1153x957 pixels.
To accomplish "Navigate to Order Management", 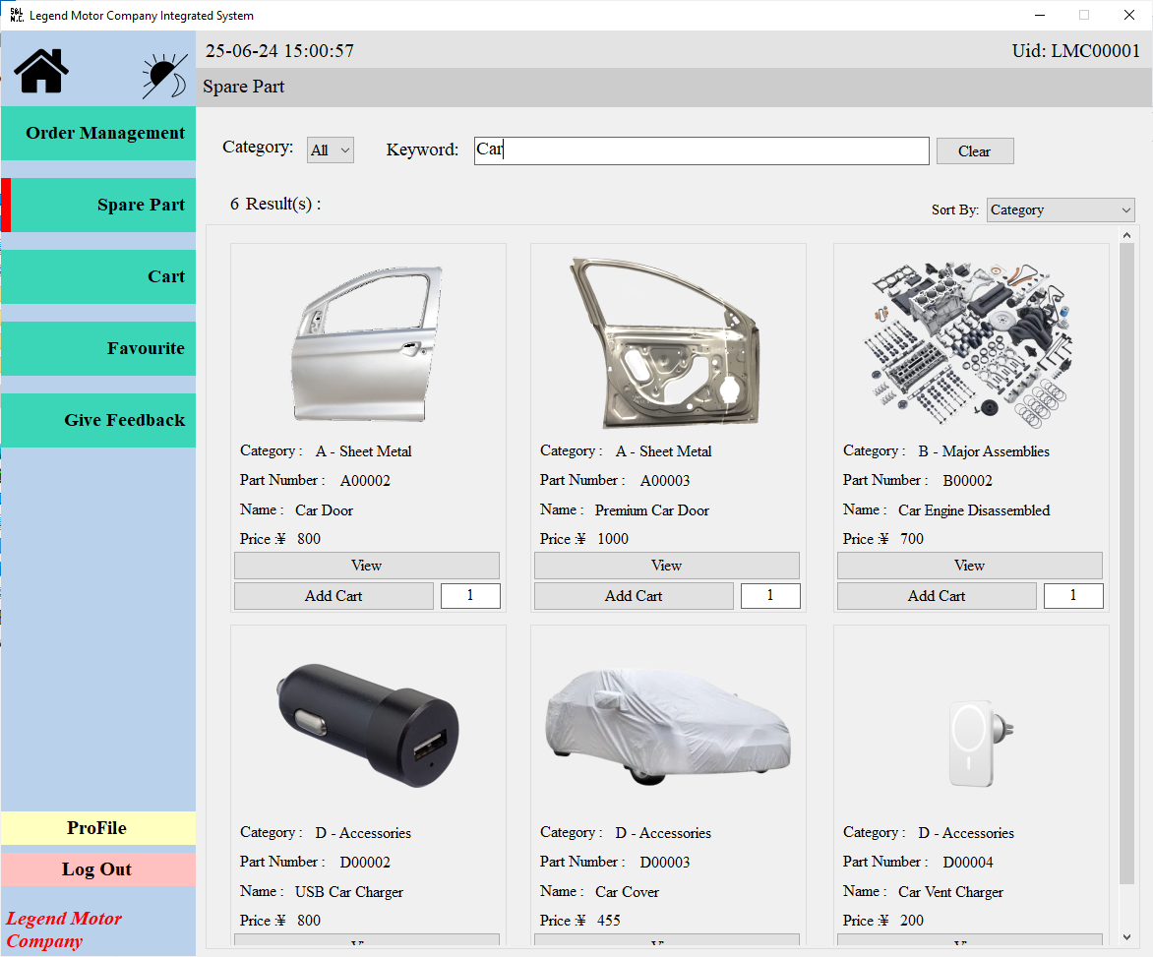I will point(97,133).
